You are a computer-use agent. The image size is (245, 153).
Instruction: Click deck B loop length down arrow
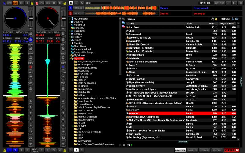[63, 144]
